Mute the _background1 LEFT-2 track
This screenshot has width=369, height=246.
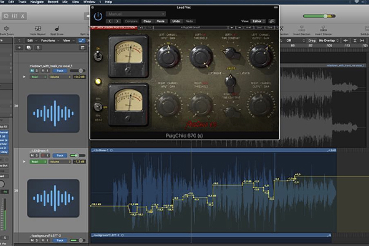(x=32, y=240)
